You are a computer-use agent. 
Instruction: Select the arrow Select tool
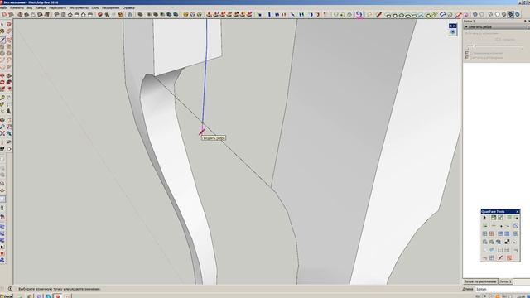pyautogui.click(x=2, y=25)
